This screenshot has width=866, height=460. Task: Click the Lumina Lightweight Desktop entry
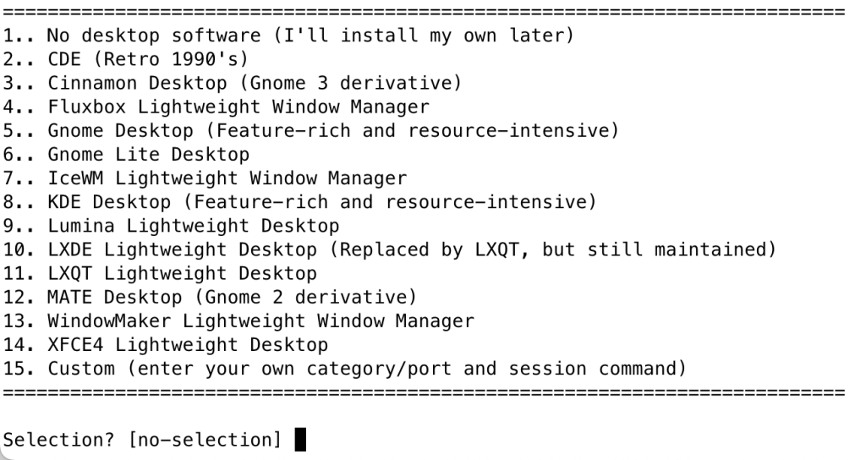point(170,227)
